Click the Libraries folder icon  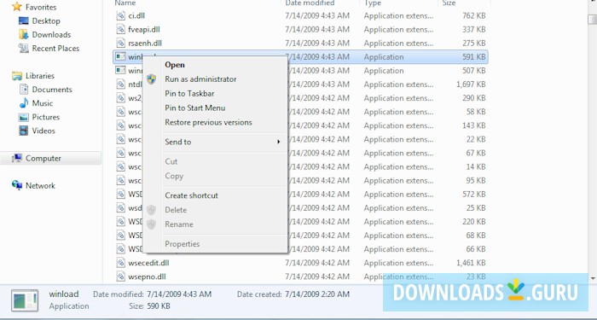pyautogui.click(x=17, y=76)
